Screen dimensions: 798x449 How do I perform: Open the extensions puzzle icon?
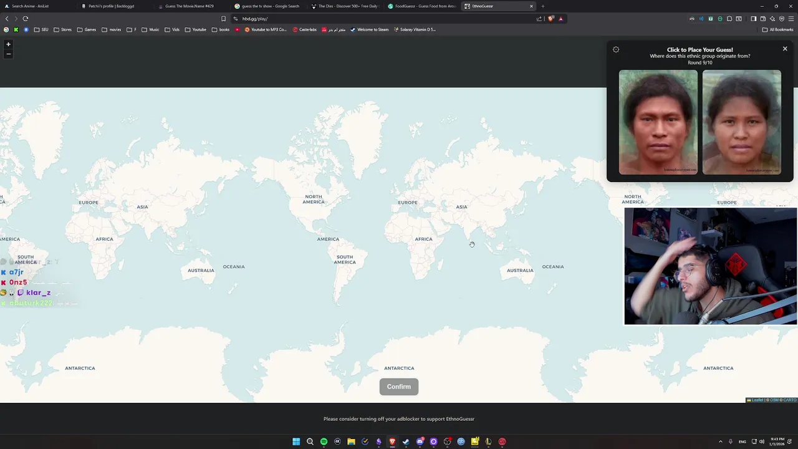[x=729, y=19]
